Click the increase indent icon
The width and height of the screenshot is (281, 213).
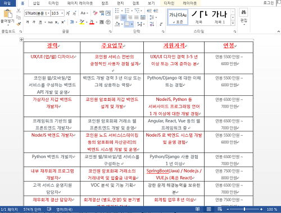(x=156, y=11)
